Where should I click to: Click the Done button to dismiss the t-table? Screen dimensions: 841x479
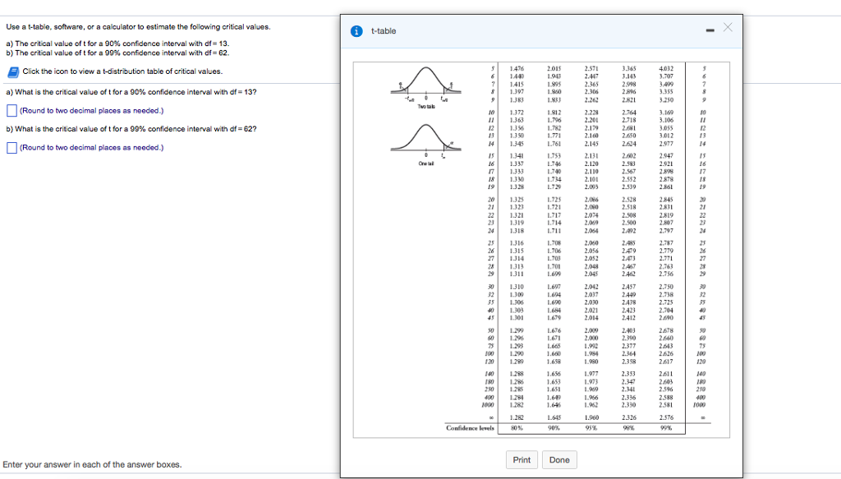pyautogui.click(x=561, y=460)
